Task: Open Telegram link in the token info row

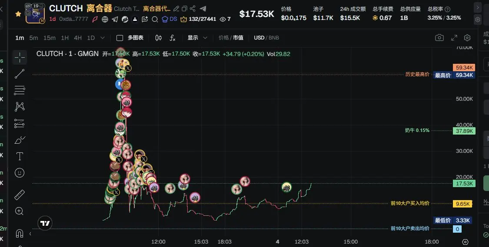Action: pyautogui.click(x=115, y=19)
